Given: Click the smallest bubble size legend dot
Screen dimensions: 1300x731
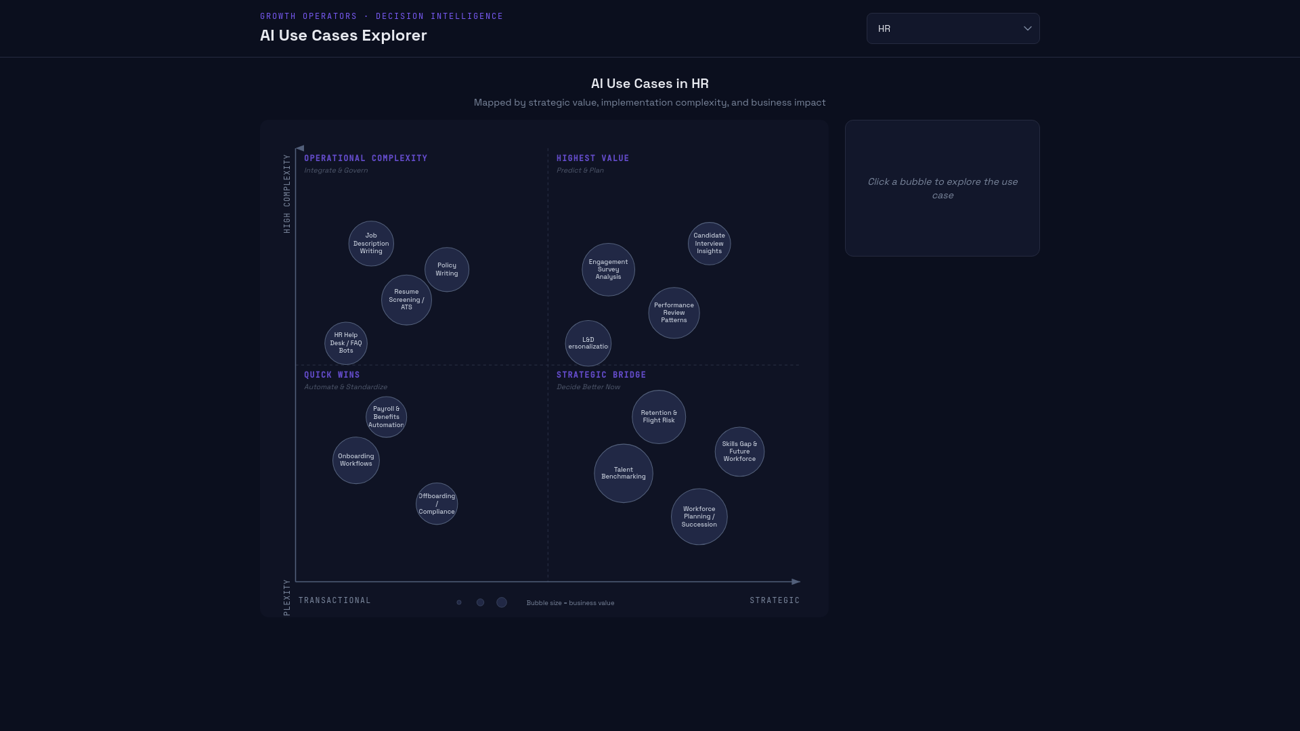Looking at the screenshot, I should click(x=459, y=602).
